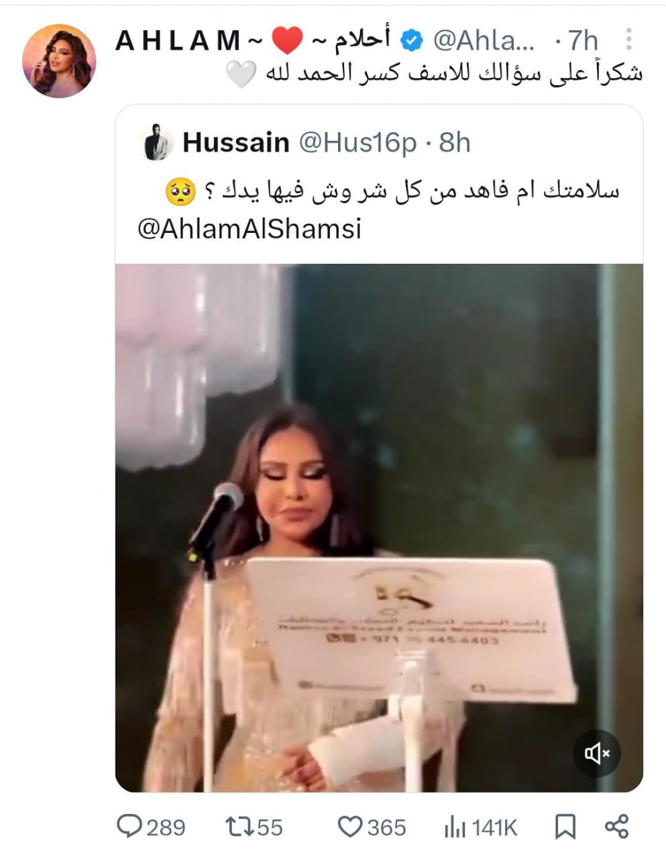
Task: Click the AHLAM display name
Action: [178, 41]
